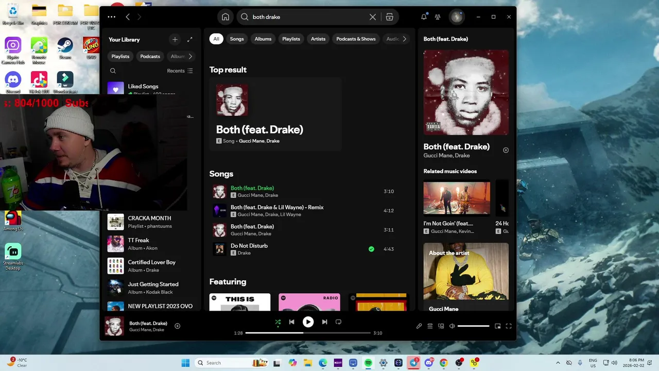Filter library by Playlists
The width and height of the screenshot is (659, 371).
[x=120, y=56]
